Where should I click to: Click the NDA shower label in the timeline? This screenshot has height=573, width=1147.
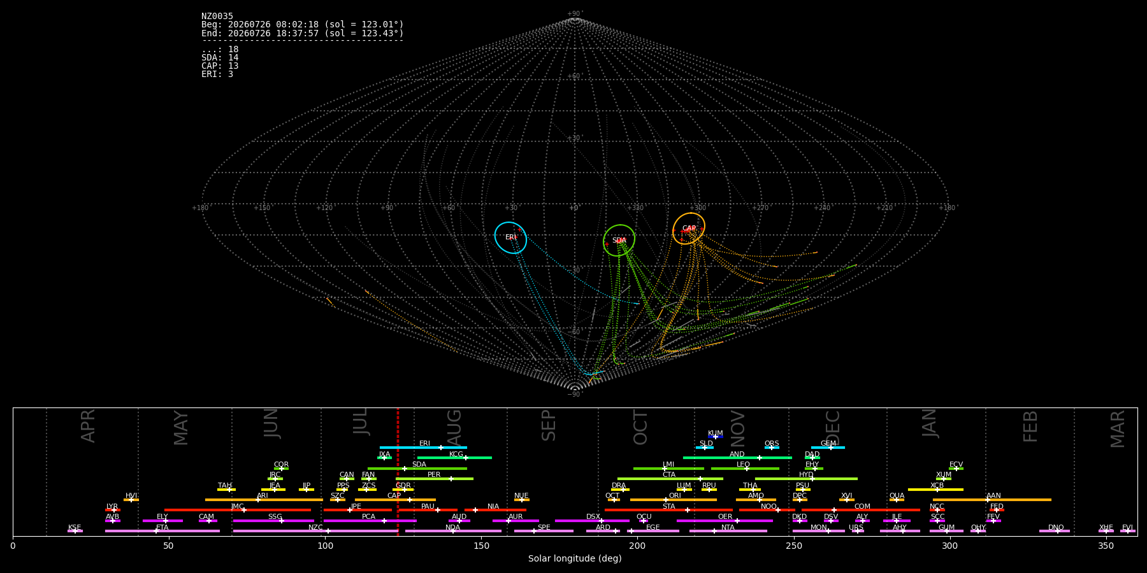click(453, 528)
